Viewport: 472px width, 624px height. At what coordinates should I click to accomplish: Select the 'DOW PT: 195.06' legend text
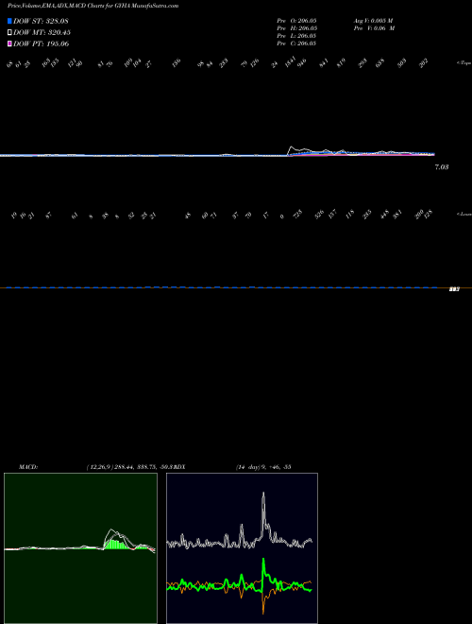[41, 43]
